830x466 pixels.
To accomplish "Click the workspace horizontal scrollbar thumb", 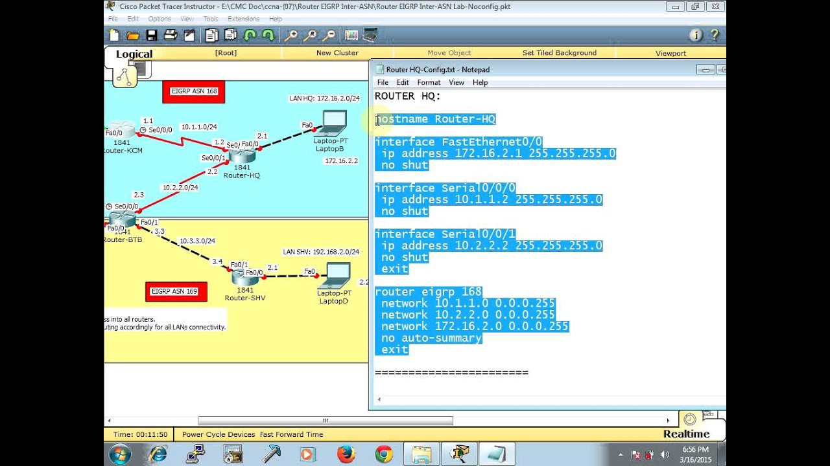I will 326,421.
